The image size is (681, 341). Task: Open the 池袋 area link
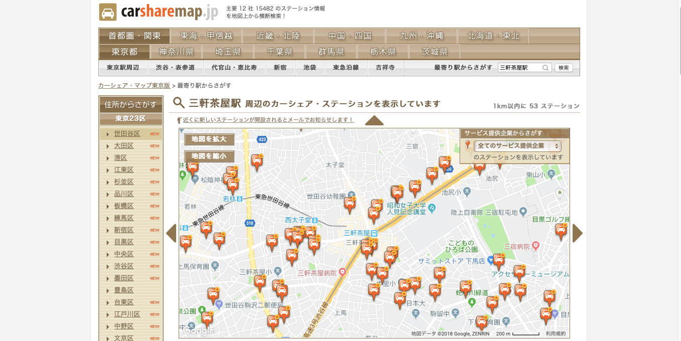tap(310, 68)
